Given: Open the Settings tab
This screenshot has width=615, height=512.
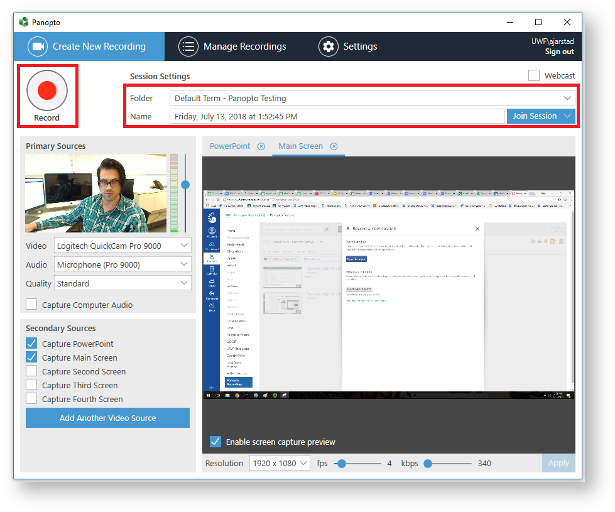Looking at the screenshot, I should click(347, 46).
